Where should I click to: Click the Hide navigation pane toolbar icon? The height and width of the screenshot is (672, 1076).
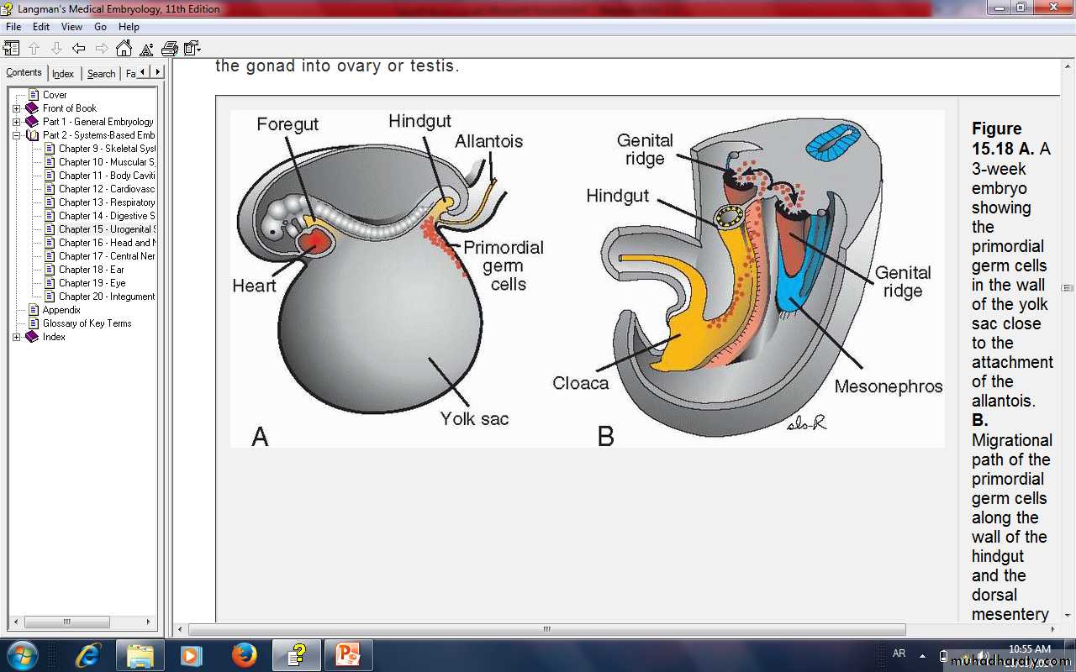click(11, 48)
